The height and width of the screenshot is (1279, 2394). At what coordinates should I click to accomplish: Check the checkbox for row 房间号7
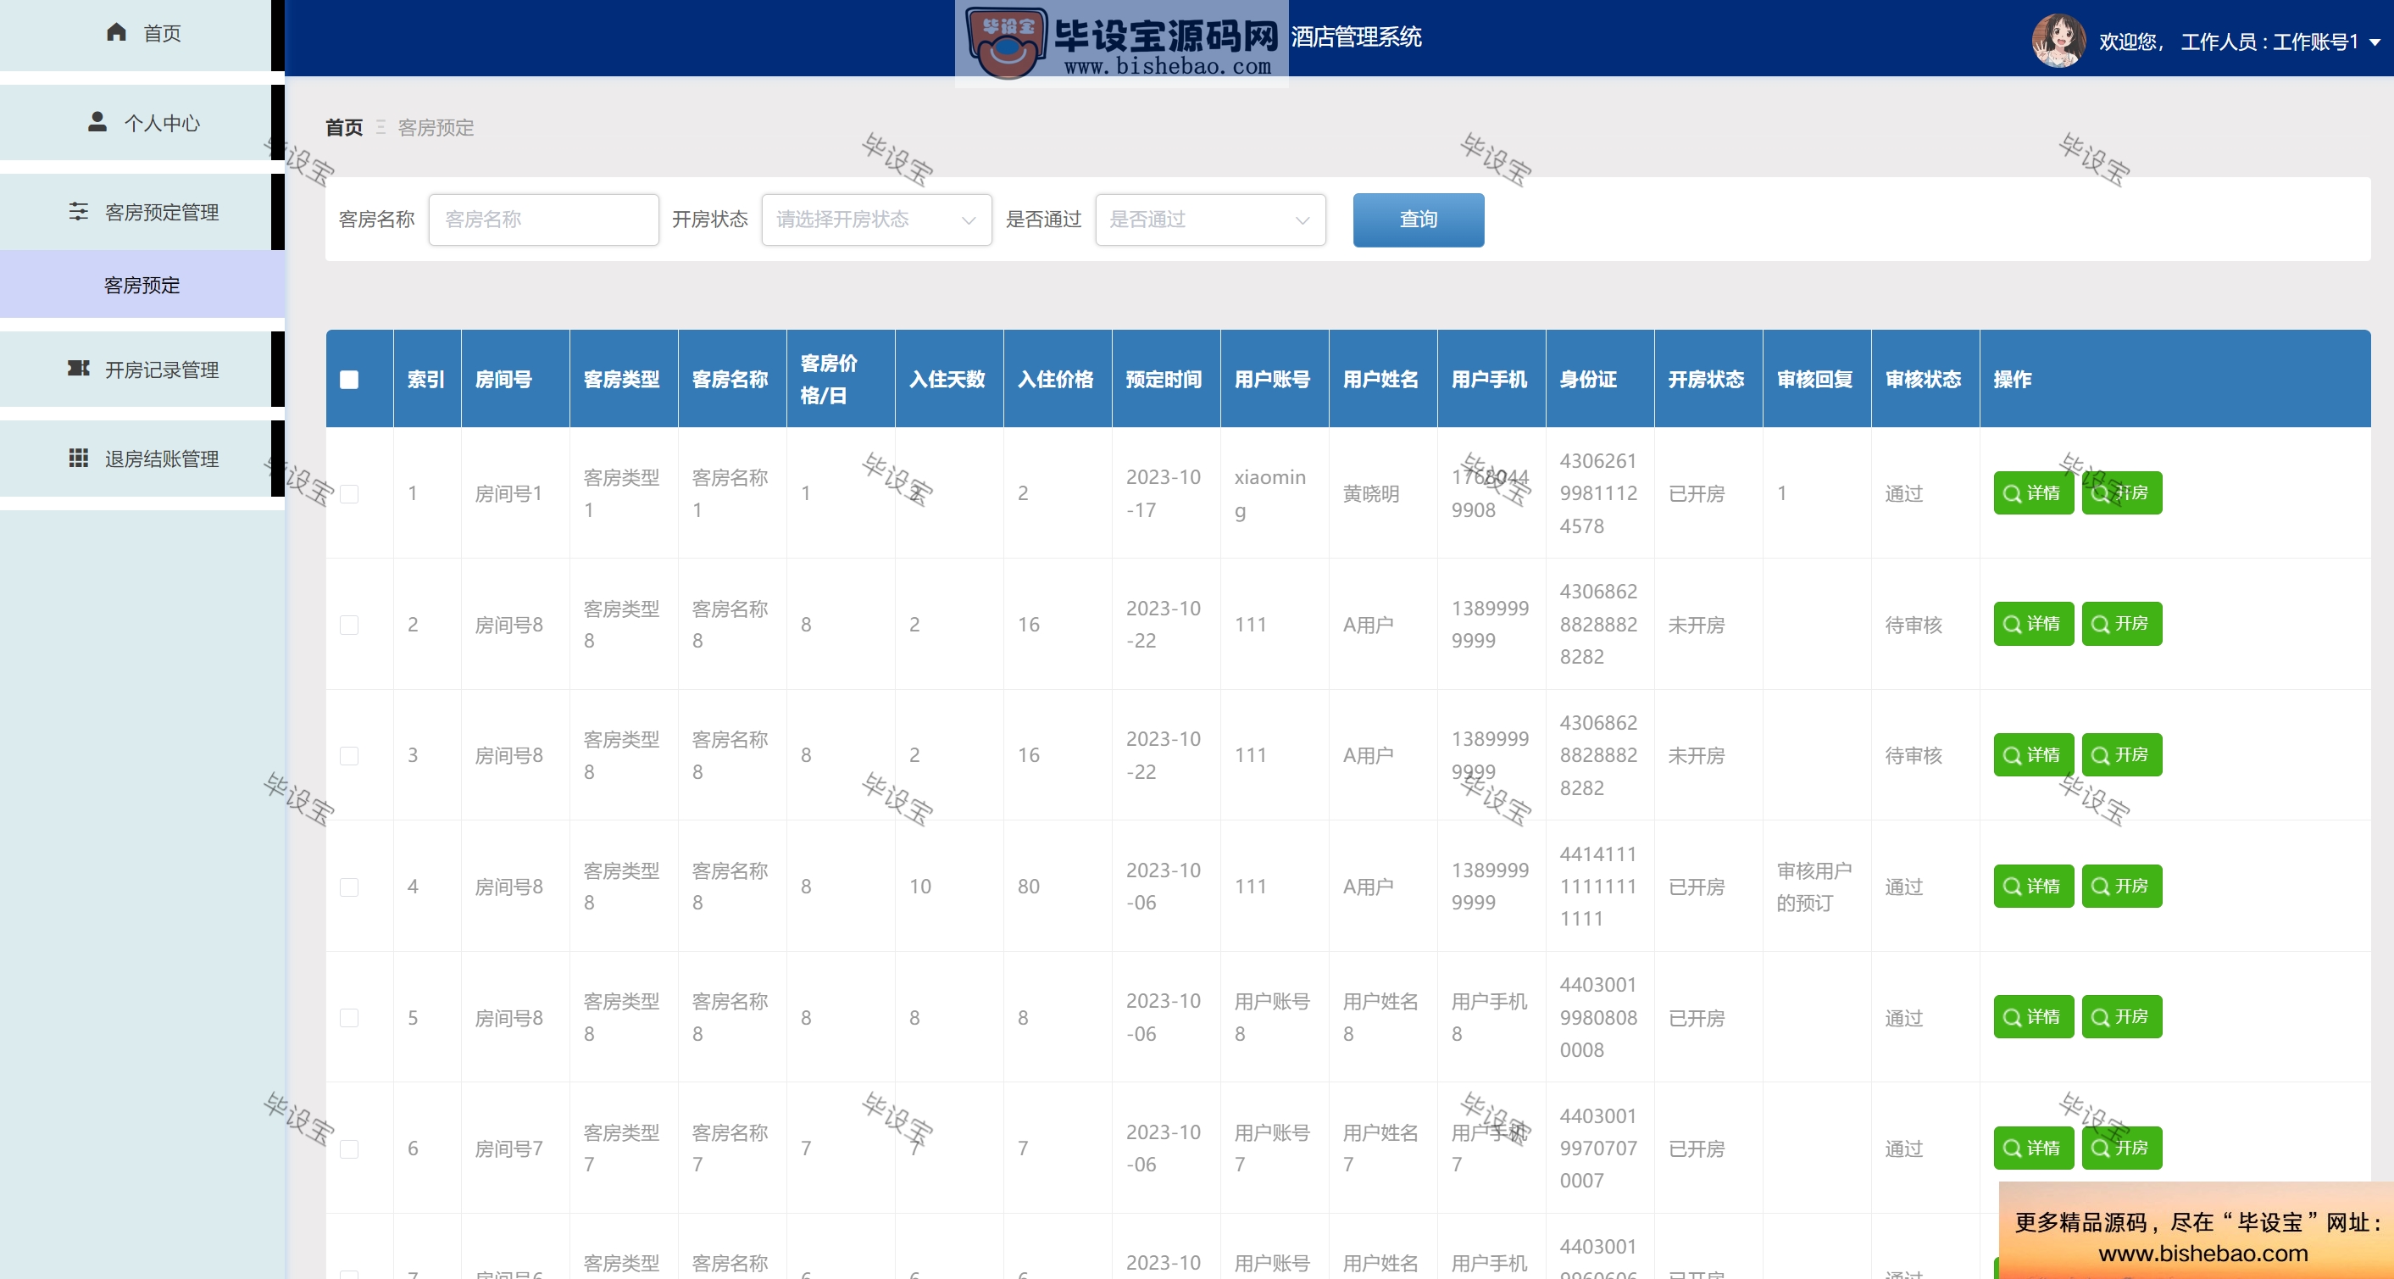click(x=349, y=1148)
